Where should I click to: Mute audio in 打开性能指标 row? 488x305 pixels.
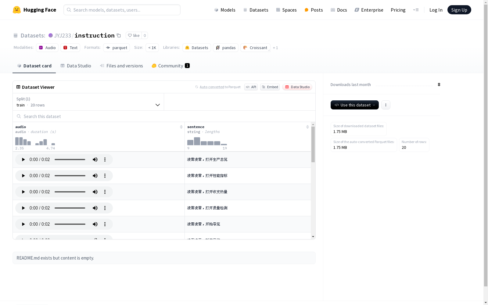pyautogui.click(x=95, y=176)
